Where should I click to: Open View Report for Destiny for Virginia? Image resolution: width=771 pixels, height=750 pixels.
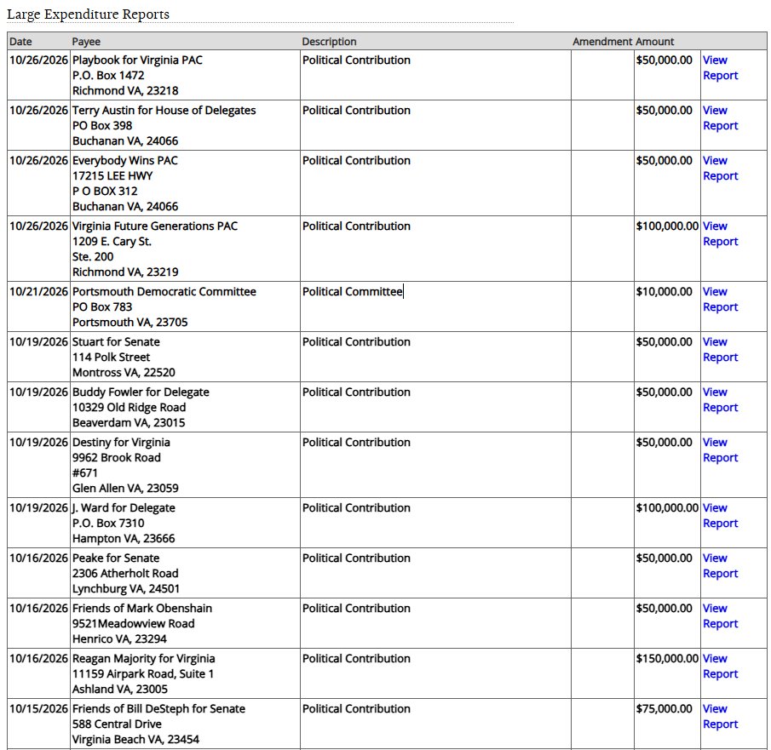pyautogui.click(x=721, y=449)
